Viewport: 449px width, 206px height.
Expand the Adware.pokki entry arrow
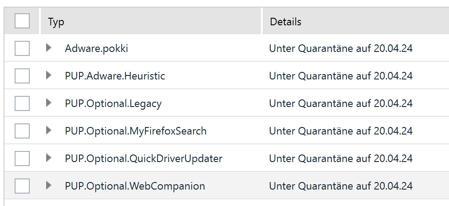49,48
